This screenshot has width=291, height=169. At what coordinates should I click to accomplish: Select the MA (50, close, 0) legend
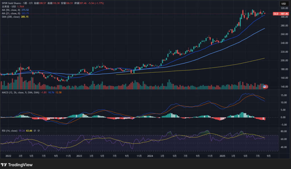coord(11,10)
